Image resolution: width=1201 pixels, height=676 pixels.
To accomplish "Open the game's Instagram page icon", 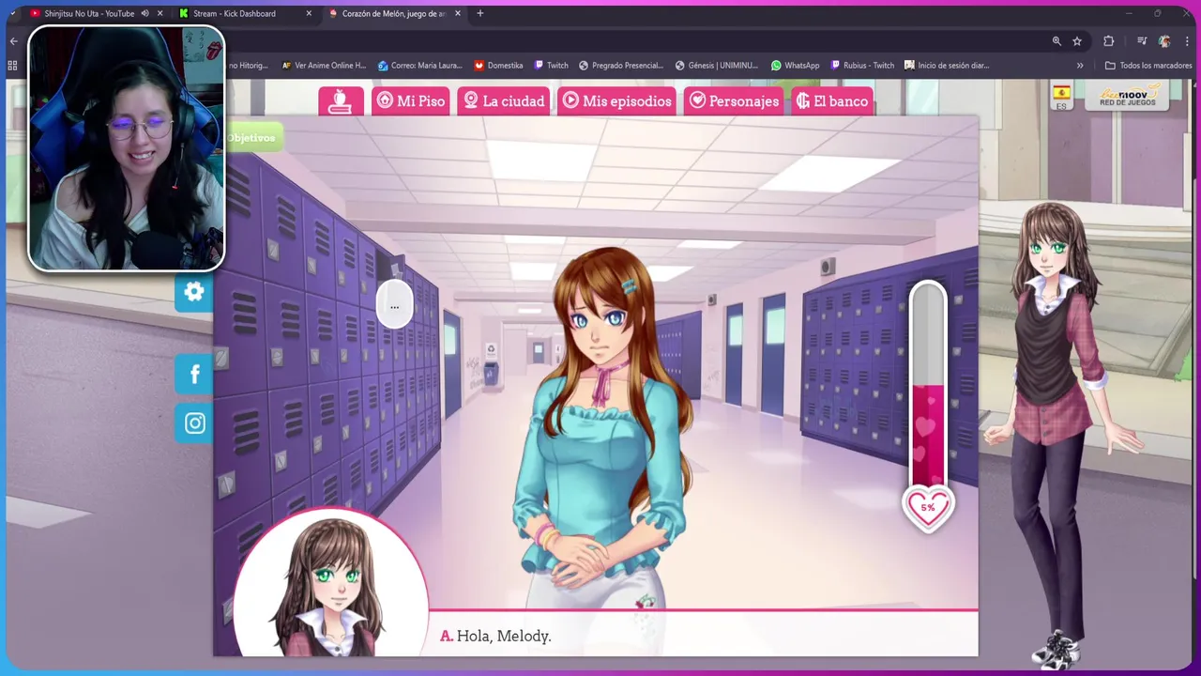I will pyautogui.click(x=194, y=423).
